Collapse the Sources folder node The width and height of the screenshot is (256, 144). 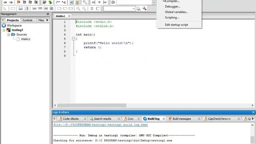[x=9, y=35]
